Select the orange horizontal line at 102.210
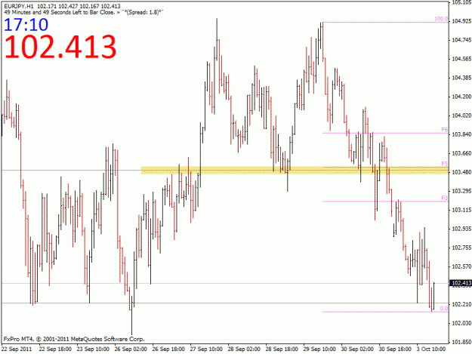The width and height of the screenshot is (472, 354). [x=225, y=303]
